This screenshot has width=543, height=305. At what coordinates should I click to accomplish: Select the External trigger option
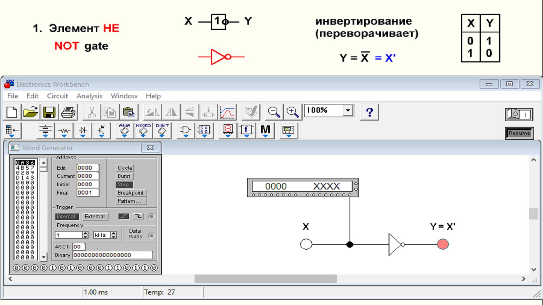95,216
